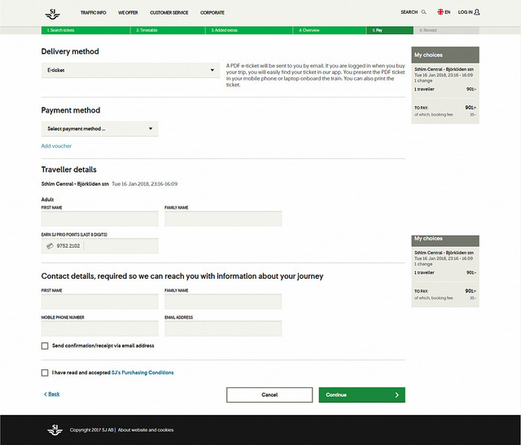521x445 pixels.
Task: Open the Customer Service menu
Action: pyautogui.click(x=169, y=13)
